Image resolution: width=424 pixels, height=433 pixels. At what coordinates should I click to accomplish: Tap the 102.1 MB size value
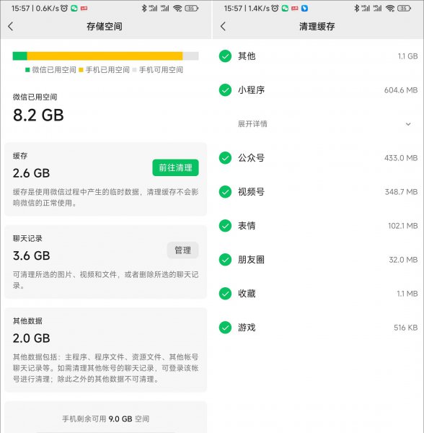pyautogui.click(x=403, y=226)
